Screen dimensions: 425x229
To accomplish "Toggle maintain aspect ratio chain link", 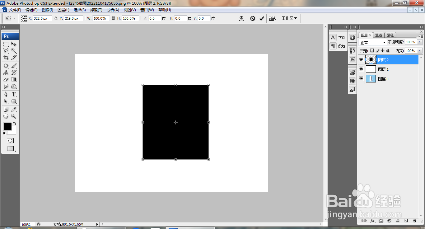I will [113, 18].
